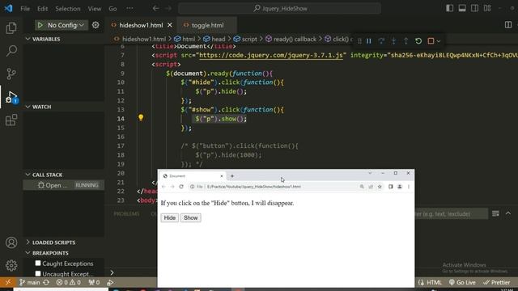The width and height of the screenshot is (518, 291).
Task: Enable Caught Exceptions breakpoint
Action: click(38, 264)
